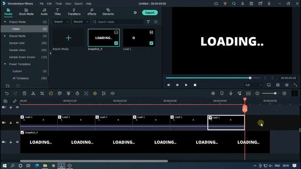The image size is (301, 169).
Task: Step back to previous frame
Action: point(168,85)
